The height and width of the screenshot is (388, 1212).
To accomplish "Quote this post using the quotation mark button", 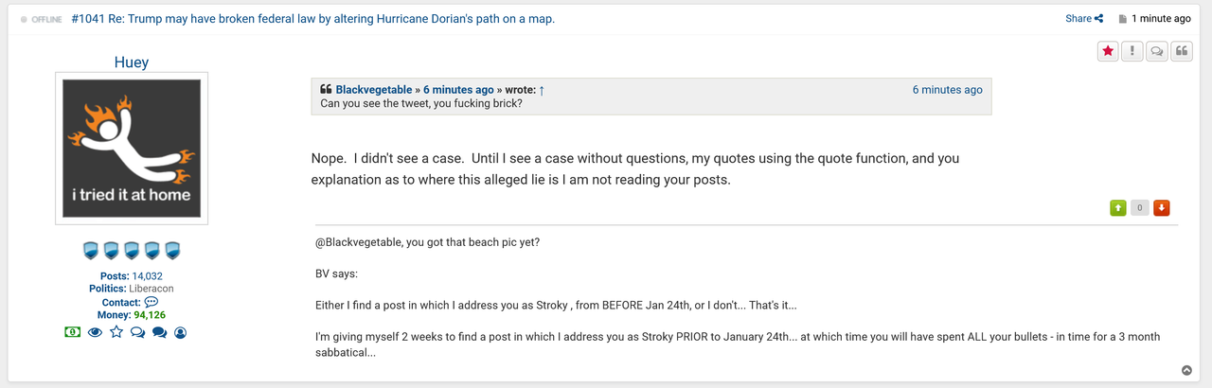I will [1182, 52].
